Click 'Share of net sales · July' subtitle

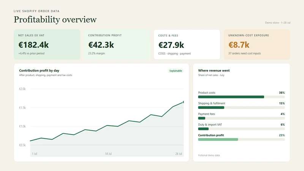(x=211, y=75)
